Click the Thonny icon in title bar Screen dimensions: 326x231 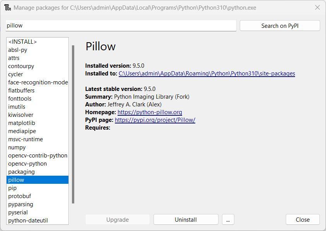pos(7,8)
